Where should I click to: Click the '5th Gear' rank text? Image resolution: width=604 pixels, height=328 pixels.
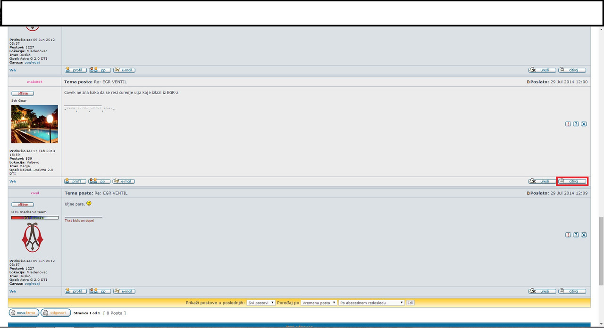(x=18, y=101)
